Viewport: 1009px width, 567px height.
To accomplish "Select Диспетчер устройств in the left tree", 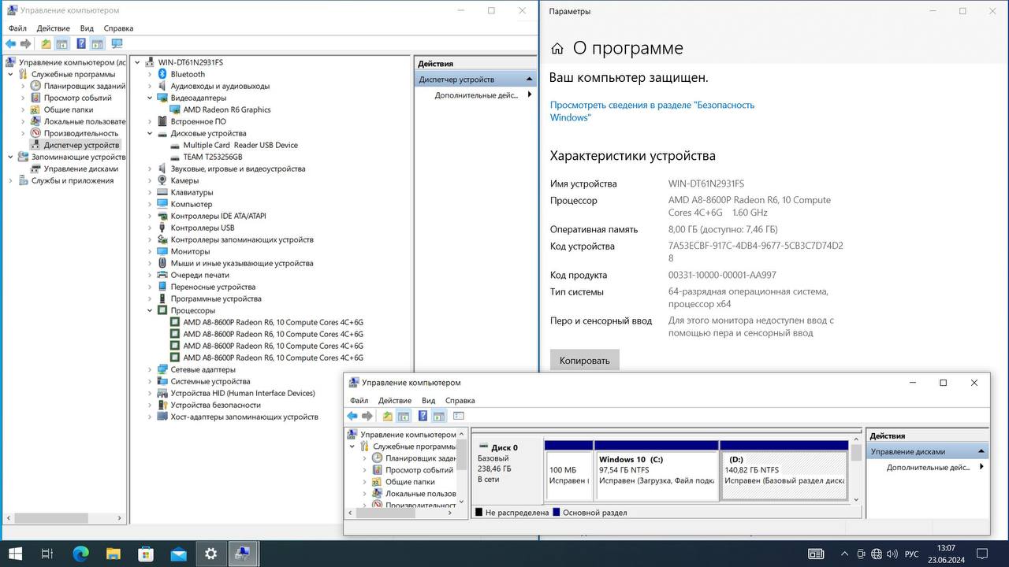I will [x=81, y=145].
